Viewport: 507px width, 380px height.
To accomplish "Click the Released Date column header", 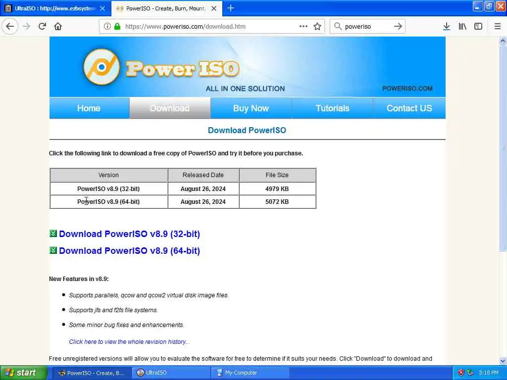I will click(x=203, y=175).
